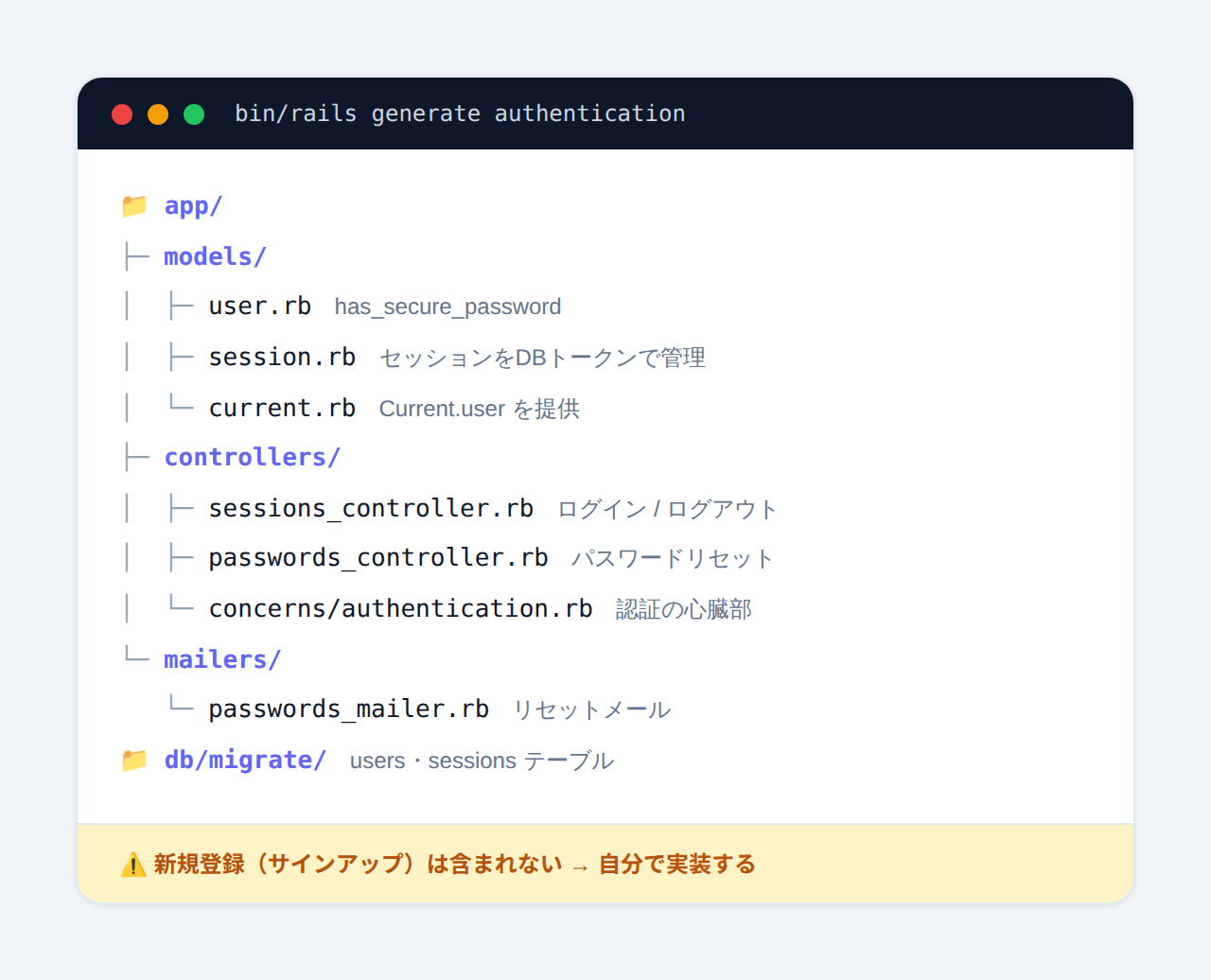Select sessions_controller.rb in the tree
This screenshot has height=980, width=1211.
pyautogui.click(x=371, y=508)
